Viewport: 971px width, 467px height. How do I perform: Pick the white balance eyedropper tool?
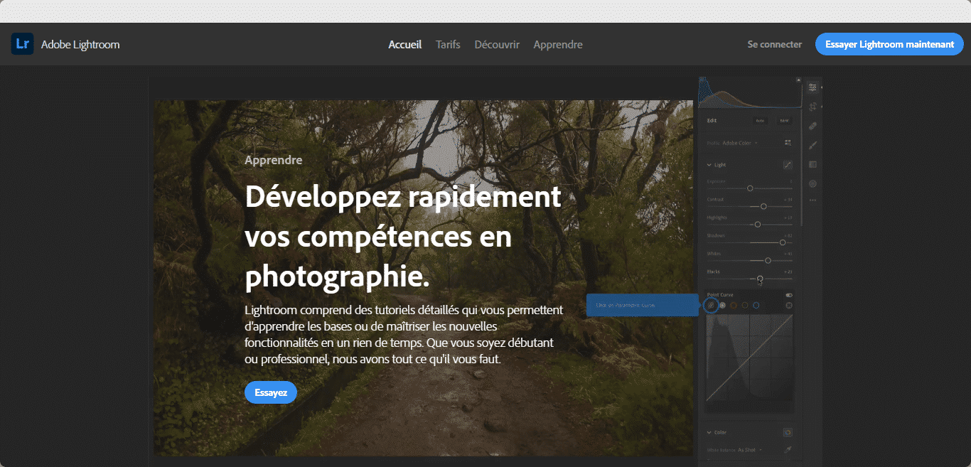(788, 450)
